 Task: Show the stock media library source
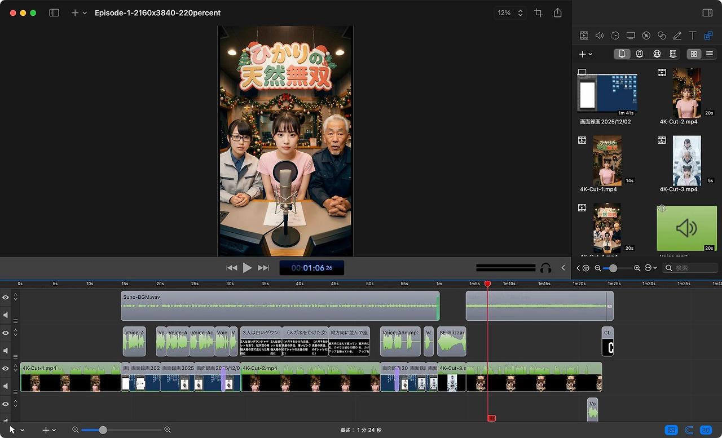pos(673,54)
